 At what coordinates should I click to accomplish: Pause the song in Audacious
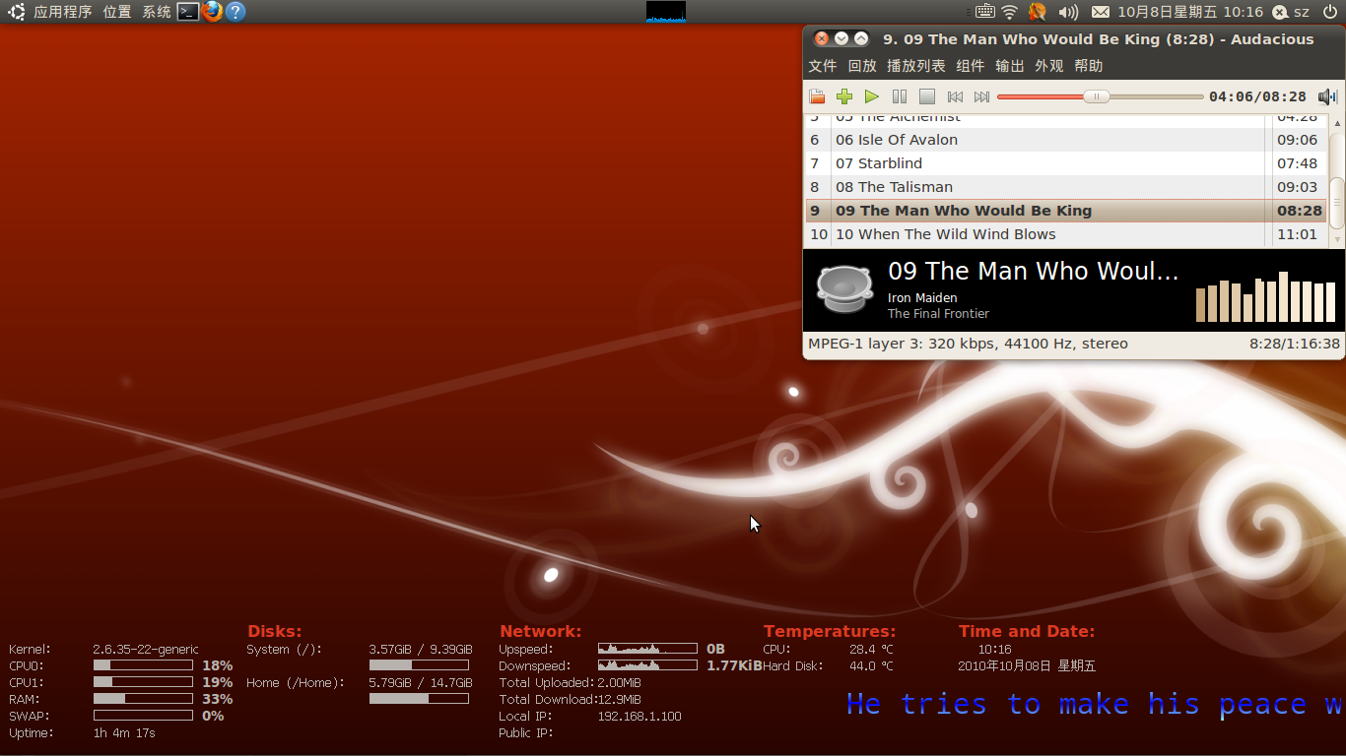pyautogui.click(x=900, y=96)
